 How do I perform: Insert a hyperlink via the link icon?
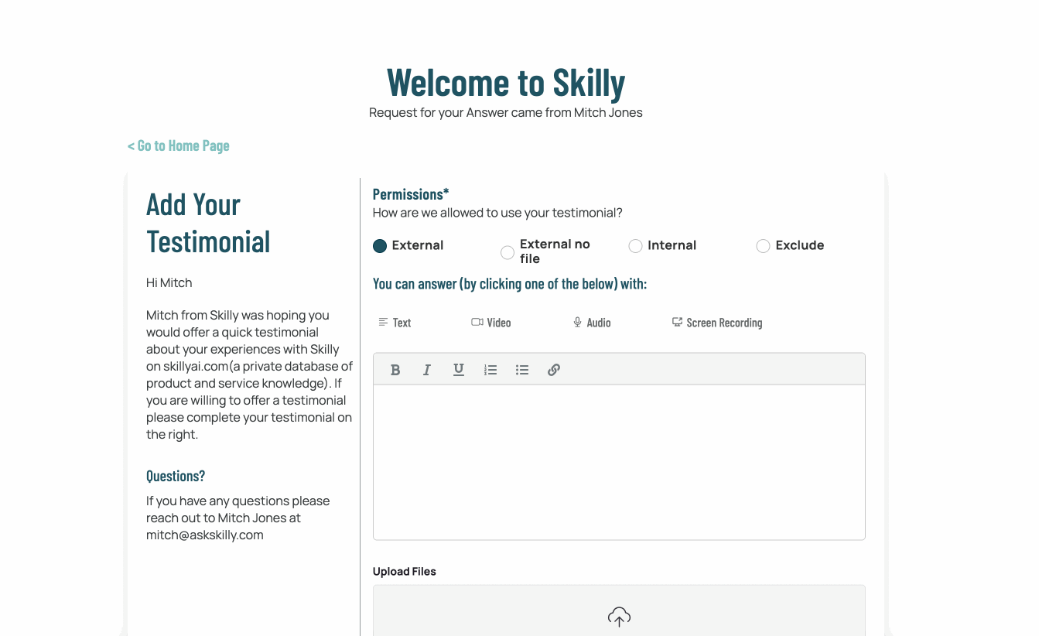[x=554, y=370]
